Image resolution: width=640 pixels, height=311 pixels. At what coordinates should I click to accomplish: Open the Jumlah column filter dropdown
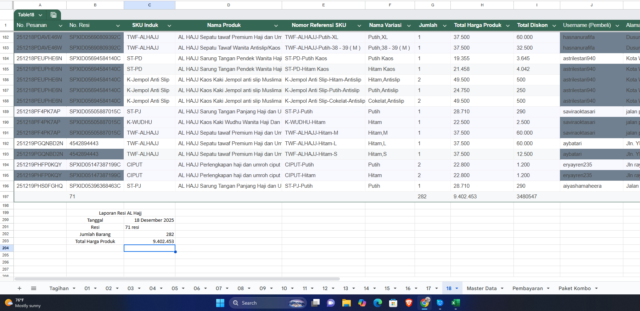coord(445,26)
